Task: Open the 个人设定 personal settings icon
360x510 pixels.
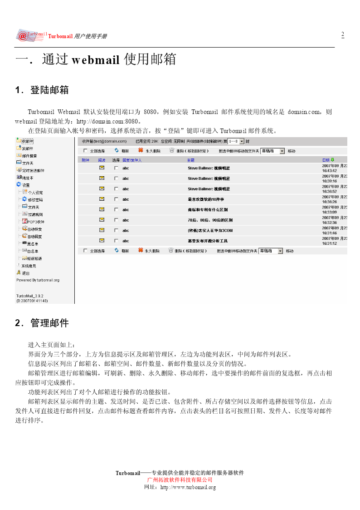Action: 24,192
